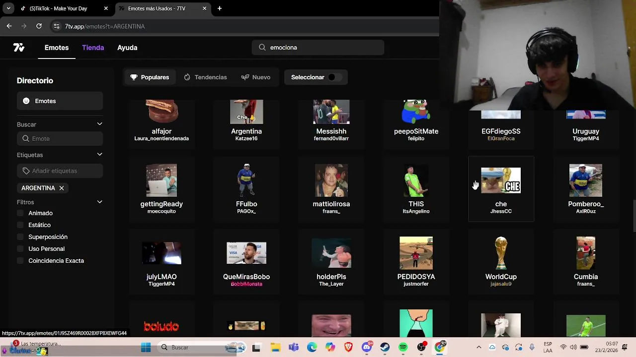Viewport: 636px width, 357px height.
Task: Open Microsoft Edge from the taskbar
Action: point(312,348)
